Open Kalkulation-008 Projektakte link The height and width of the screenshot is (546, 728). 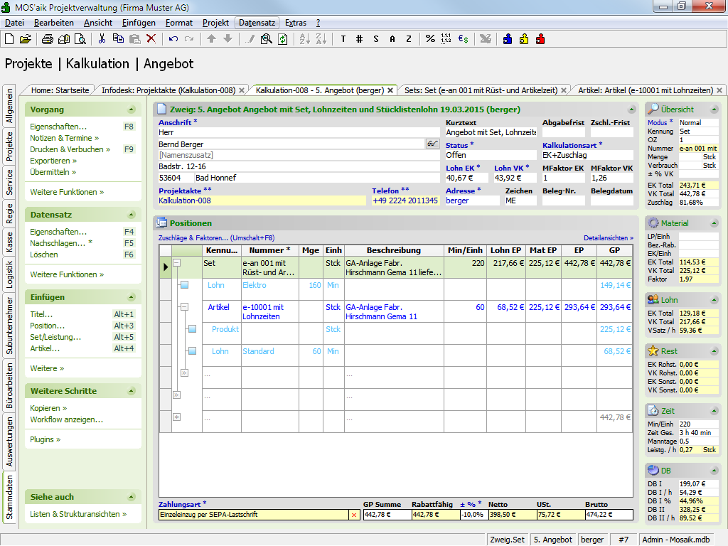pos(185,200)
